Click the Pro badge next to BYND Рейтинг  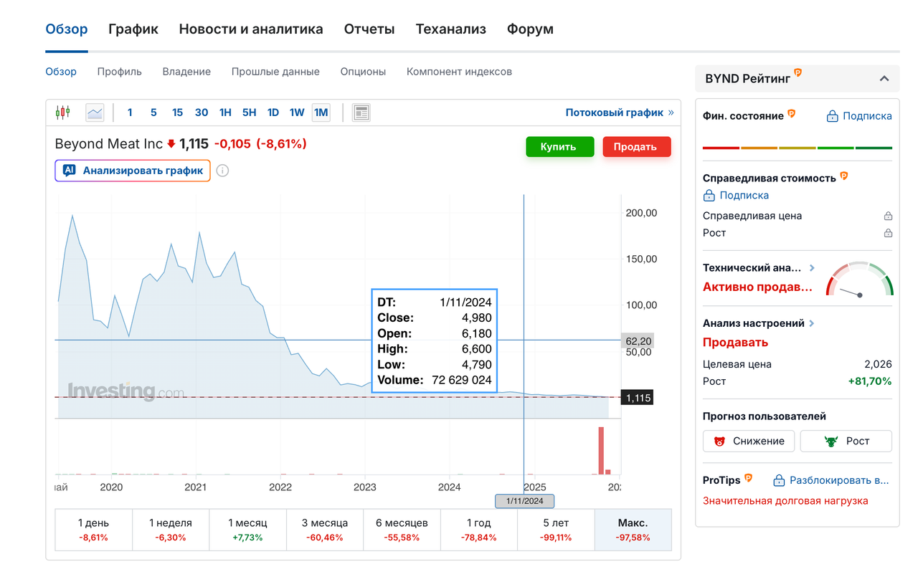click(x=798, y=73)
